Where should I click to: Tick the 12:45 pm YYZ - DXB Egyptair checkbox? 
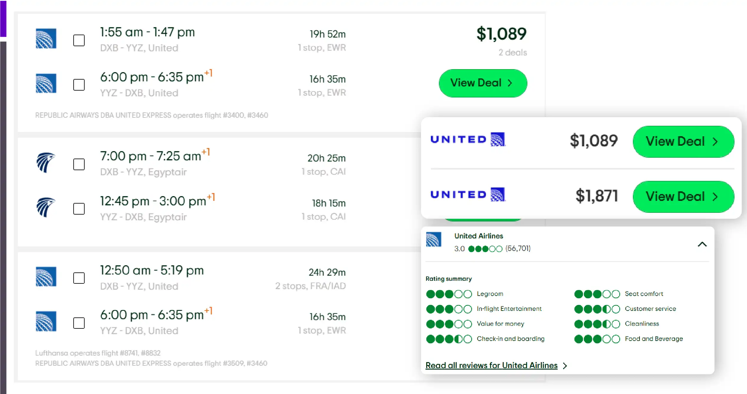(79, 209)
